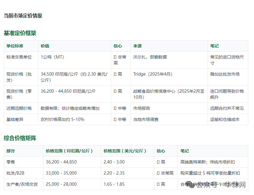Click the confidence icon beside 高 in 现货价格（批发）row
Viewport: 254px width, 195px height.
tap(115, 74)
